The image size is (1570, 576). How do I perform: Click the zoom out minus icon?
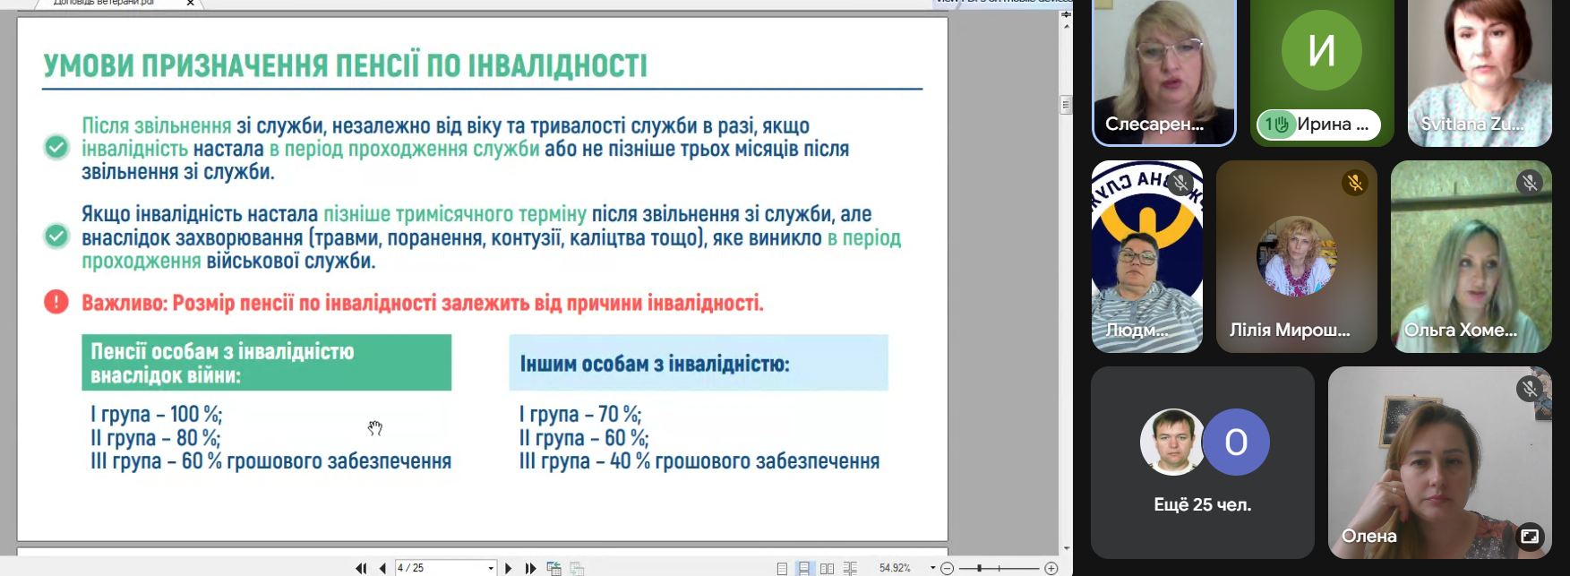tap(948, 568)
